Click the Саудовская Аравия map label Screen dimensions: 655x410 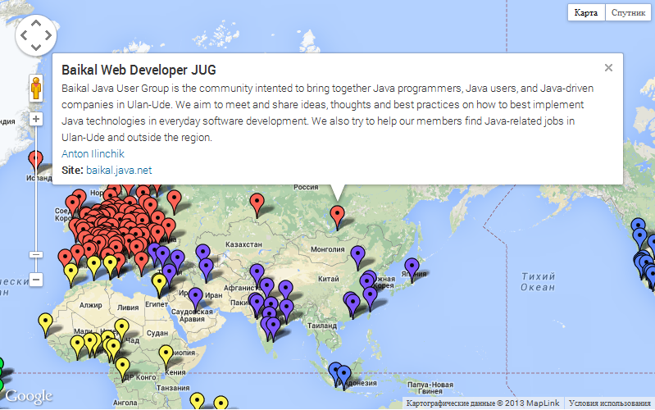[192, 315]
